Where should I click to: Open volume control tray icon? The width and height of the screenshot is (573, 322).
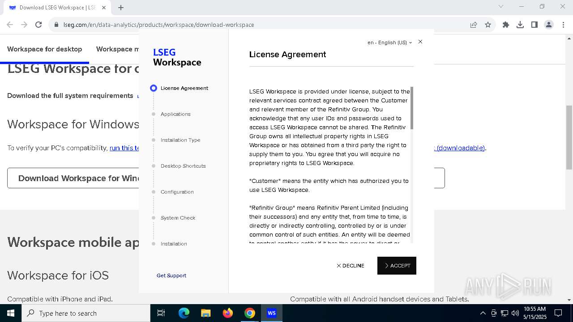coord(515,313)
